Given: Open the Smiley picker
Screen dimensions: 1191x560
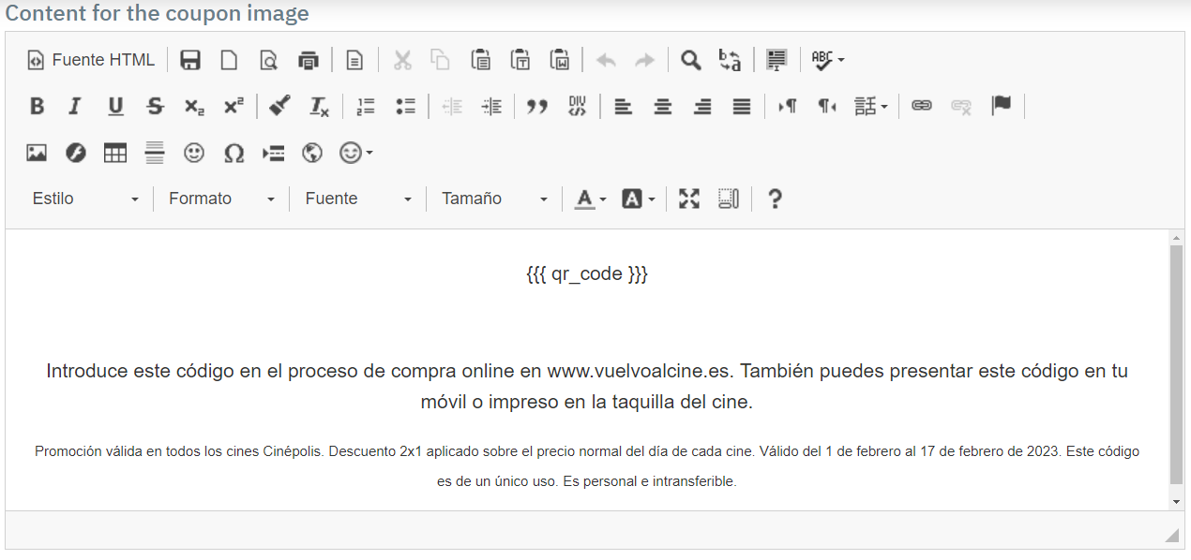Looking at the screenshot, I should click(194, 153).
